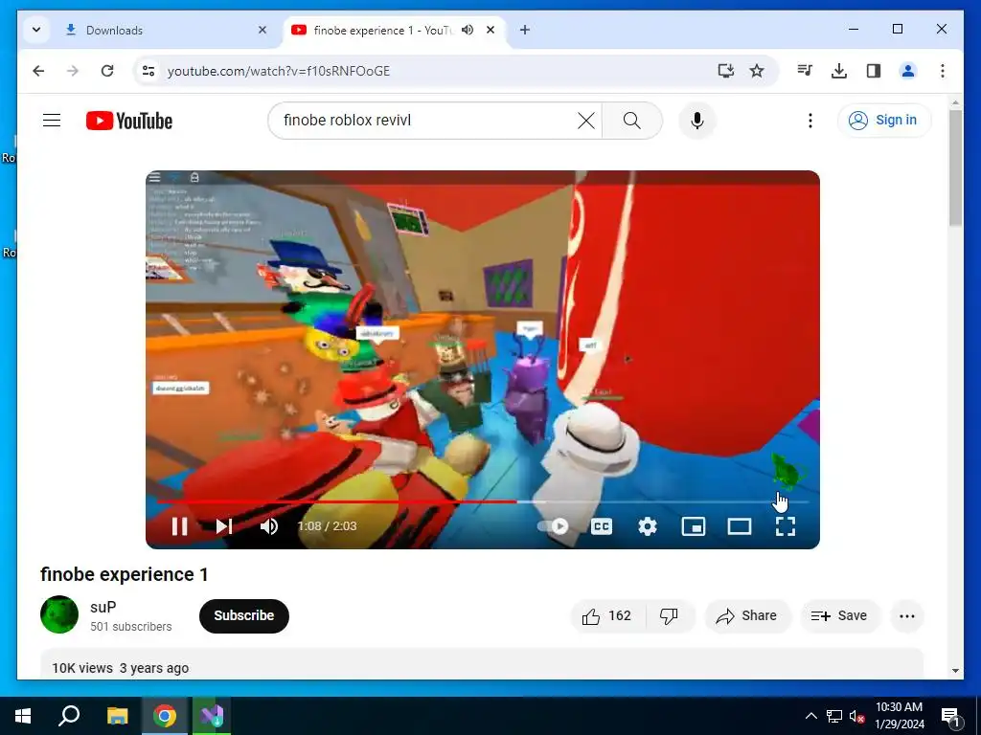Open the Windows notification center
This screenshot has height=735, width=981.
pos(950,716)
